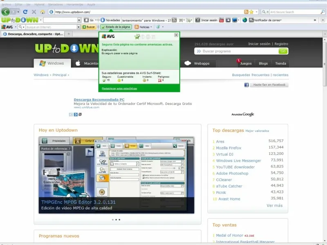Open the Noticias feed on AVG toolbar
The height and width of the screenshot is (245, 327).
[x=142, y=27]
